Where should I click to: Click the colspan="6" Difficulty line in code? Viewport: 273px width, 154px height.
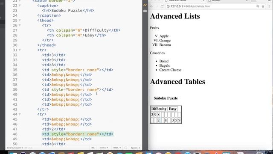[x=84, y=30]
